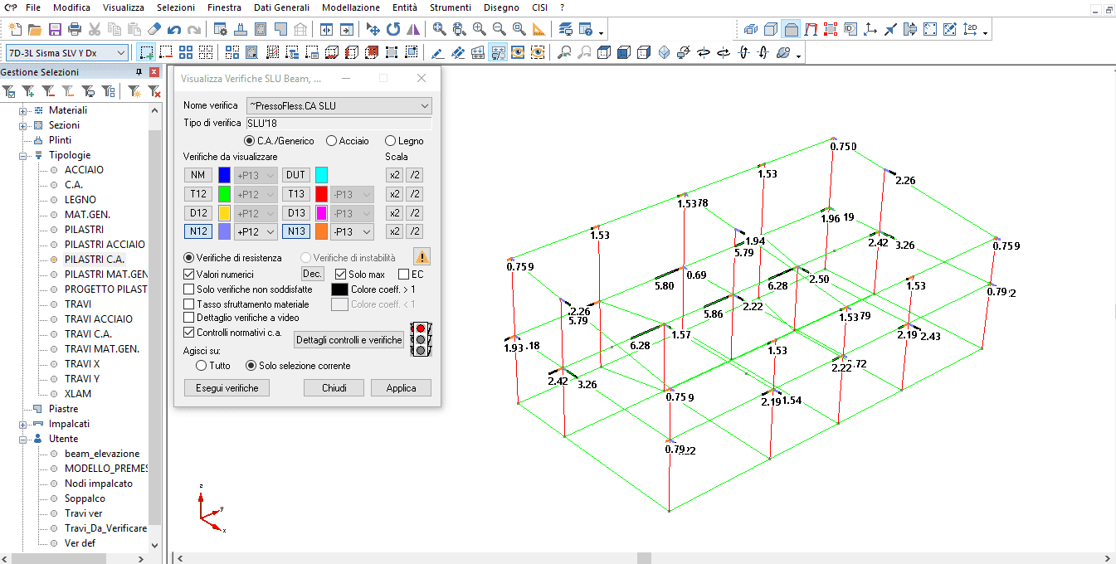
Task: Click the yellow warning triangle icon
Action: click(x=422, y=257)
